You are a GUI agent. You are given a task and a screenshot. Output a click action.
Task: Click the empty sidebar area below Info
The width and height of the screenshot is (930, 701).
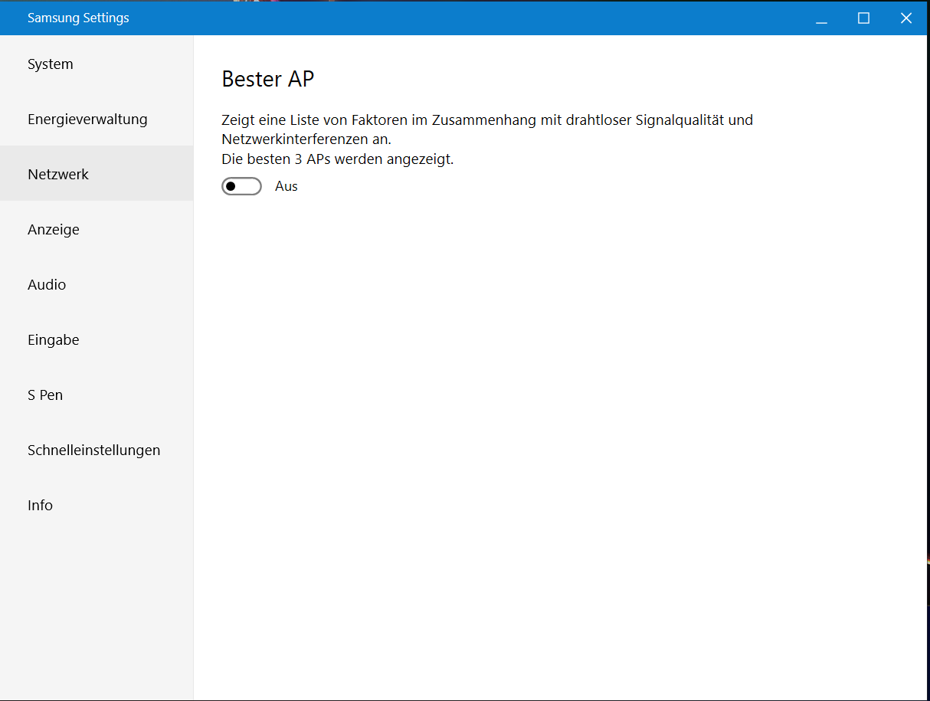pyautogui.click(x=97, y=605)
